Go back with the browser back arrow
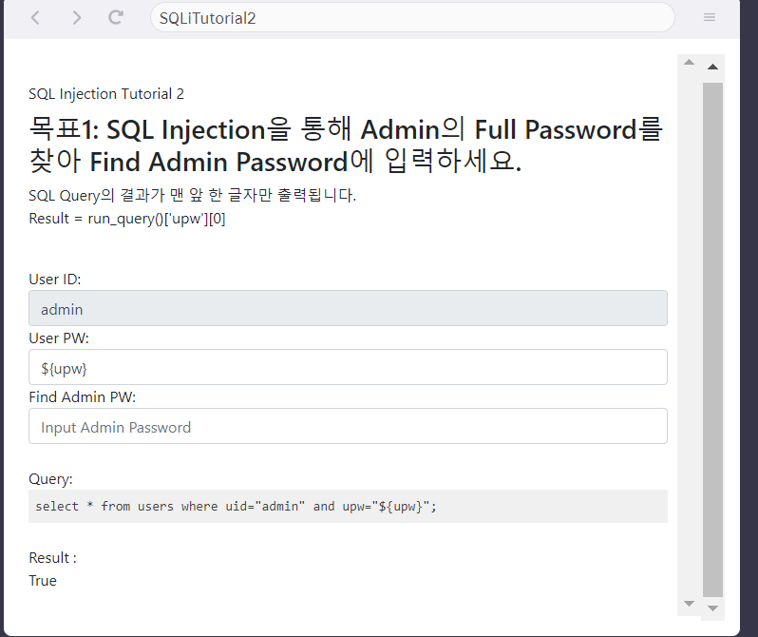 coord(35,18)
